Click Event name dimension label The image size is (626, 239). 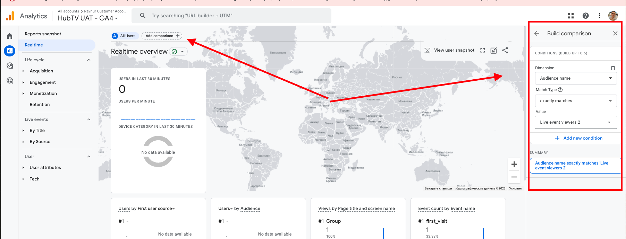(463, 209)
